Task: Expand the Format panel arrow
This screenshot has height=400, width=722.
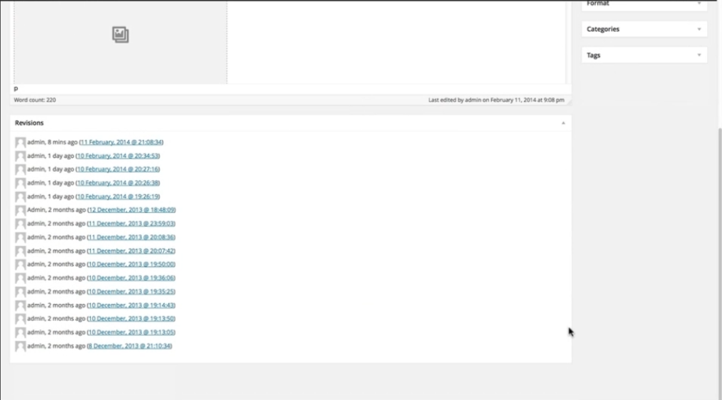Action: (699, 3)
